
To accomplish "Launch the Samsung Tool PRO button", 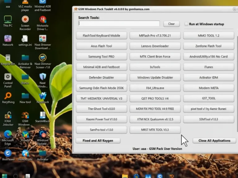I will pos(101,57).
